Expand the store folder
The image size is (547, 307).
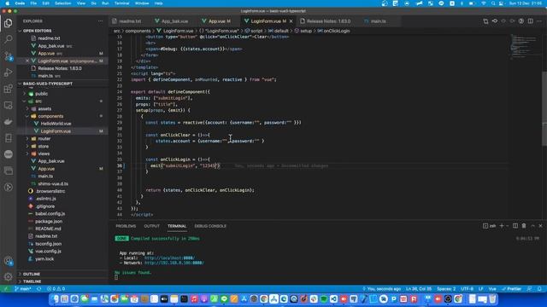click(44, 146)
